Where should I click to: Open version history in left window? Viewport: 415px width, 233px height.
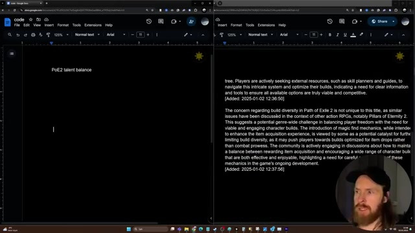[x=148, y=21]
